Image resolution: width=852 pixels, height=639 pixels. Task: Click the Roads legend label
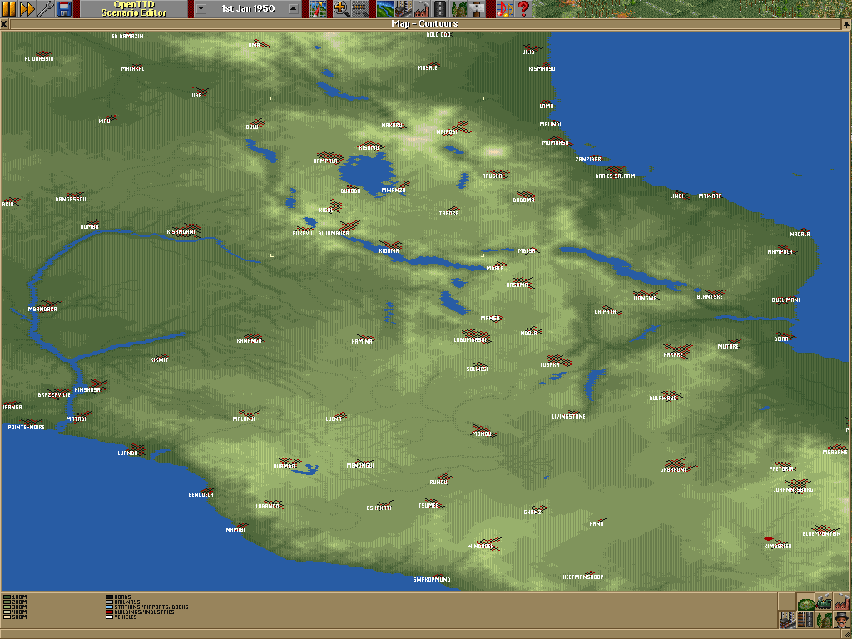point(123,597)
